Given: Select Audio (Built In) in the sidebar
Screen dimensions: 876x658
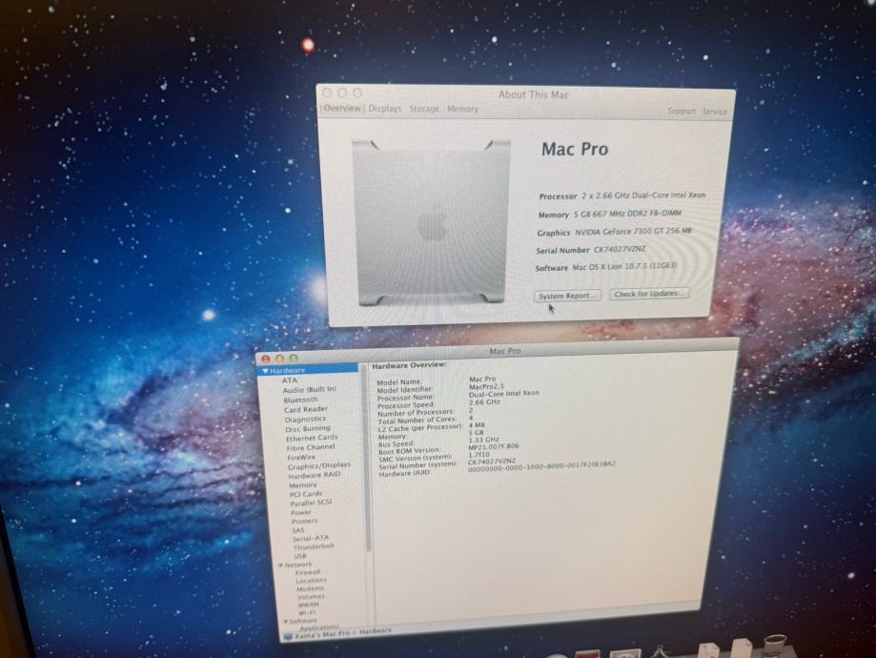Looking at the screenshot, I should tap(309, 390).
